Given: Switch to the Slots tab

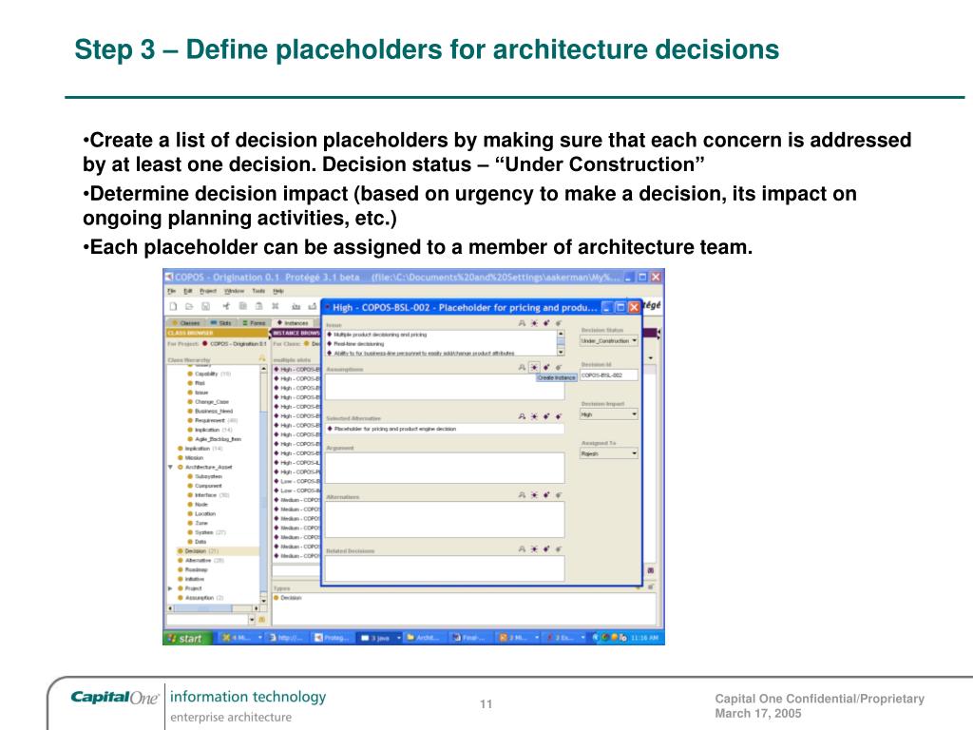Looking at the screenshot, I should 220,323.
